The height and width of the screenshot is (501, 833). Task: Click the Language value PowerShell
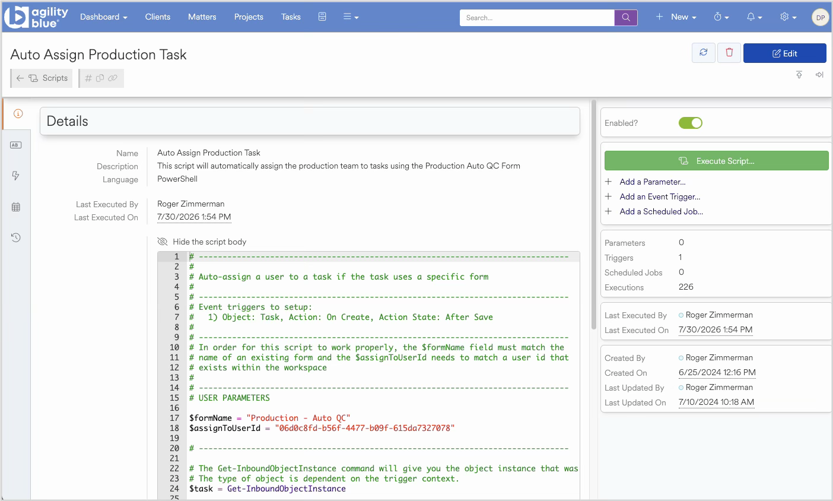coord(177,179)
